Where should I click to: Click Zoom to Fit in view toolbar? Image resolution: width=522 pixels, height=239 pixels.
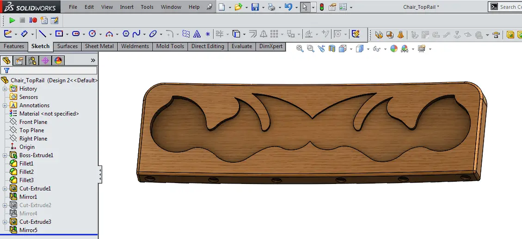click(300, 49)
